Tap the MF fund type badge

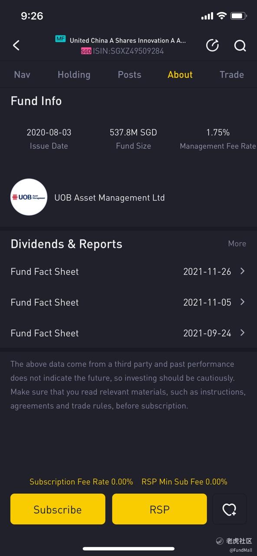60,39
